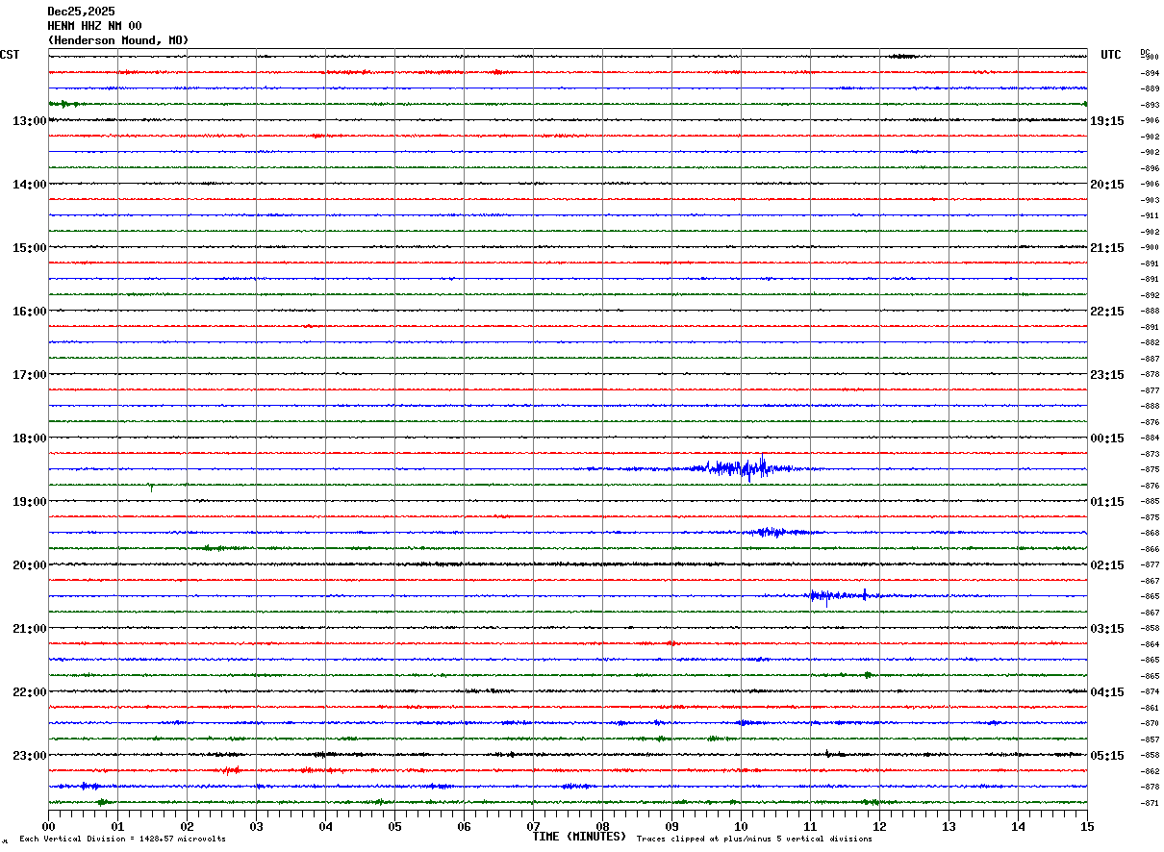Click the 14:00 CST time label

tap(29, 184)
